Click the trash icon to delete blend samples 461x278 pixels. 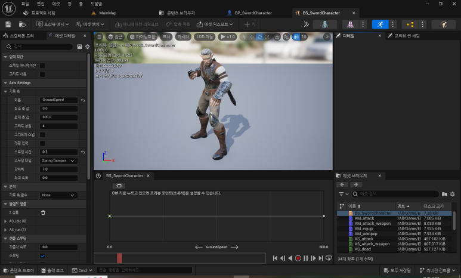pos(43,212)
